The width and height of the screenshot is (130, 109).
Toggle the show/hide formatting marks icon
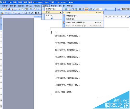coord(94,9)
